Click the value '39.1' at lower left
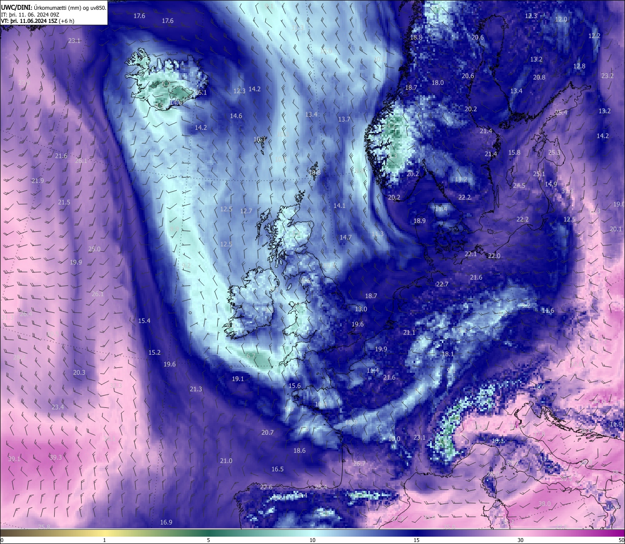The height and width of the screenshot is (544, 625). coord(15,459)
